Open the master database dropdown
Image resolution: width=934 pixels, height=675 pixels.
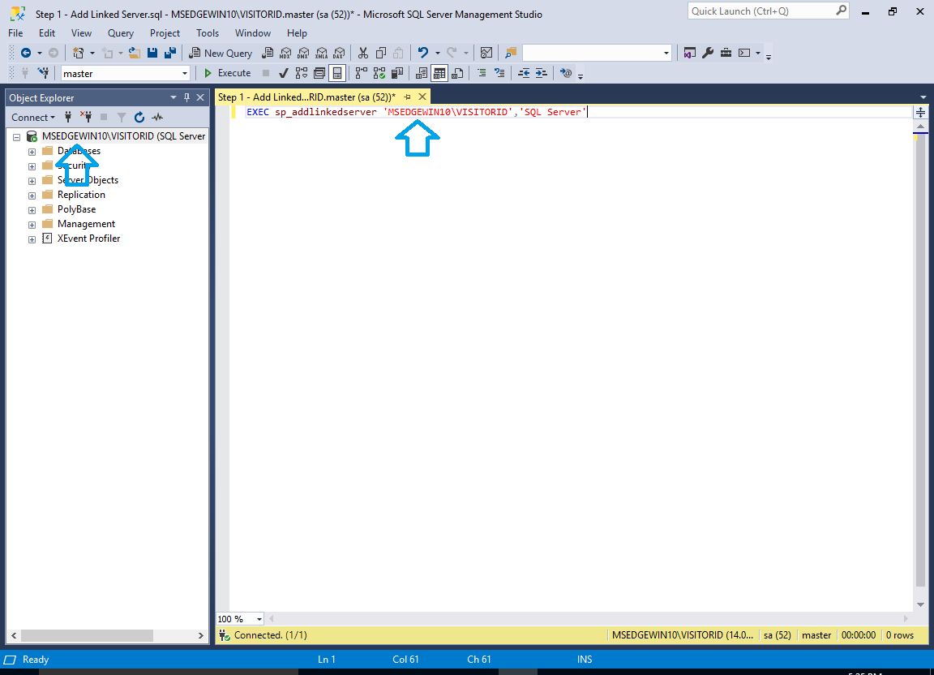coord(185,74)
